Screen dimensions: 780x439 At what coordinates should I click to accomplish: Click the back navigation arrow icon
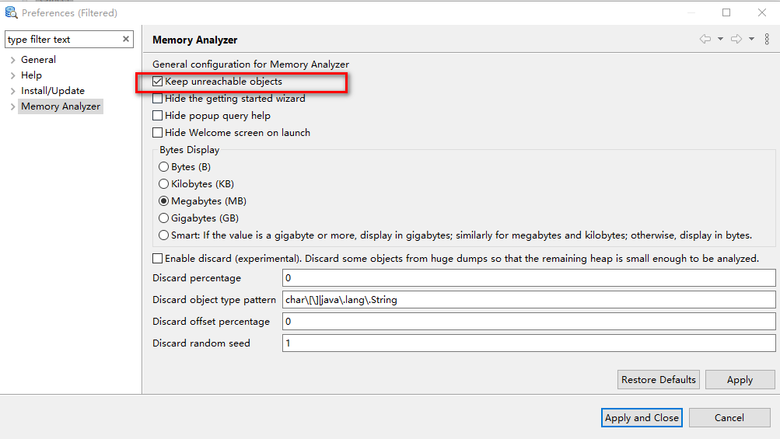tap(705, 39)
